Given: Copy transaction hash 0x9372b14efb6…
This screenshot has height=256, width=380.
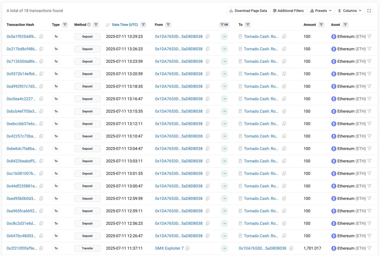Looking at the screenshot, I should click(x=41, y=74).
